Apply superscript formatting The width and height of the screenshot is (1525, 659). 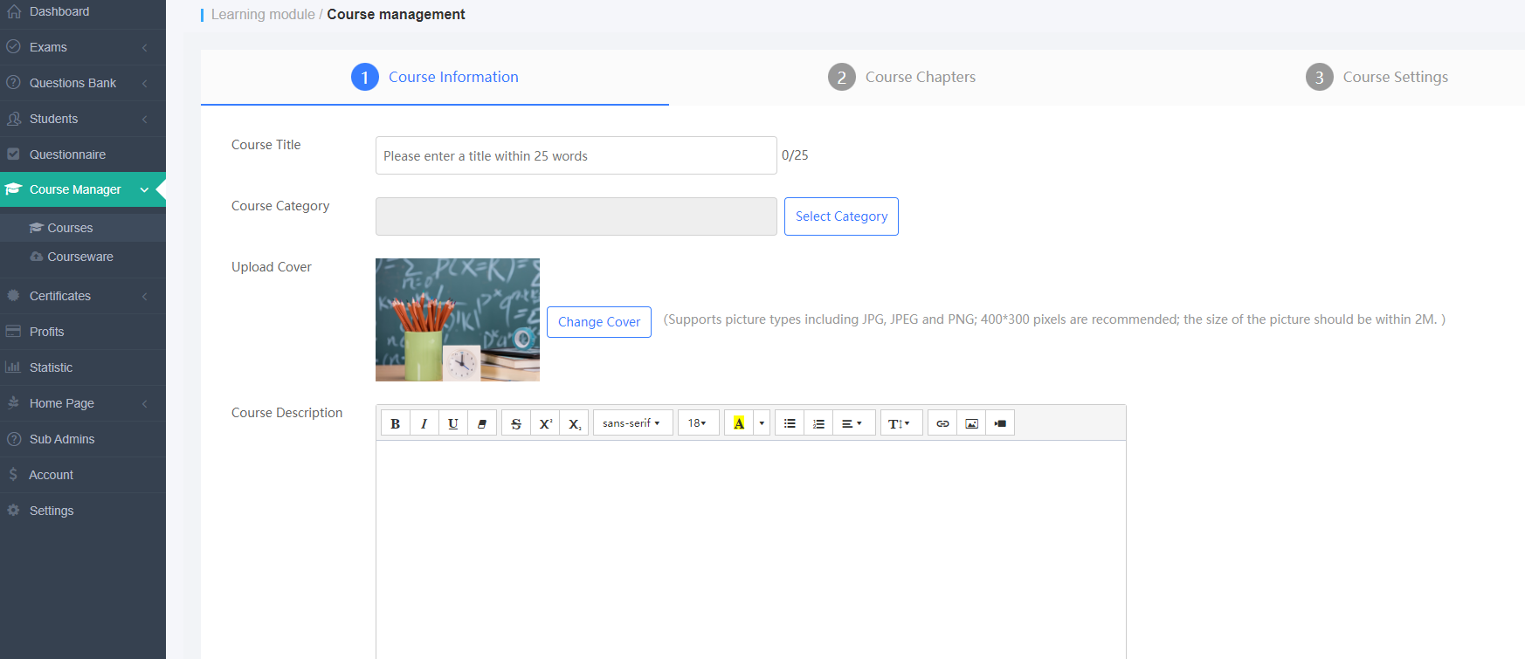pos(545,423)
